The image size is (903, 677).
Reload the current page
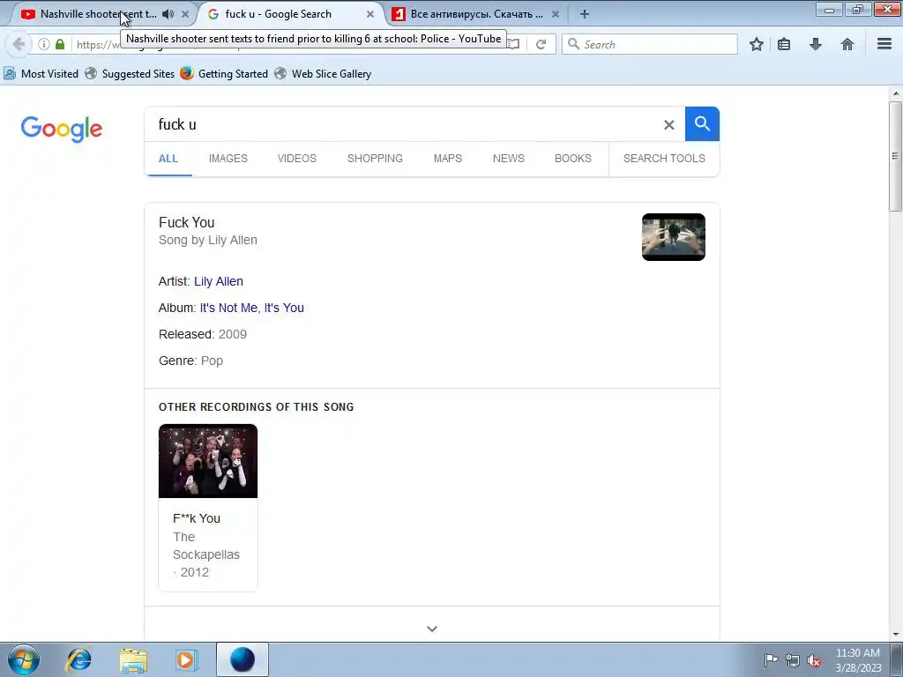tap(541, 44)
